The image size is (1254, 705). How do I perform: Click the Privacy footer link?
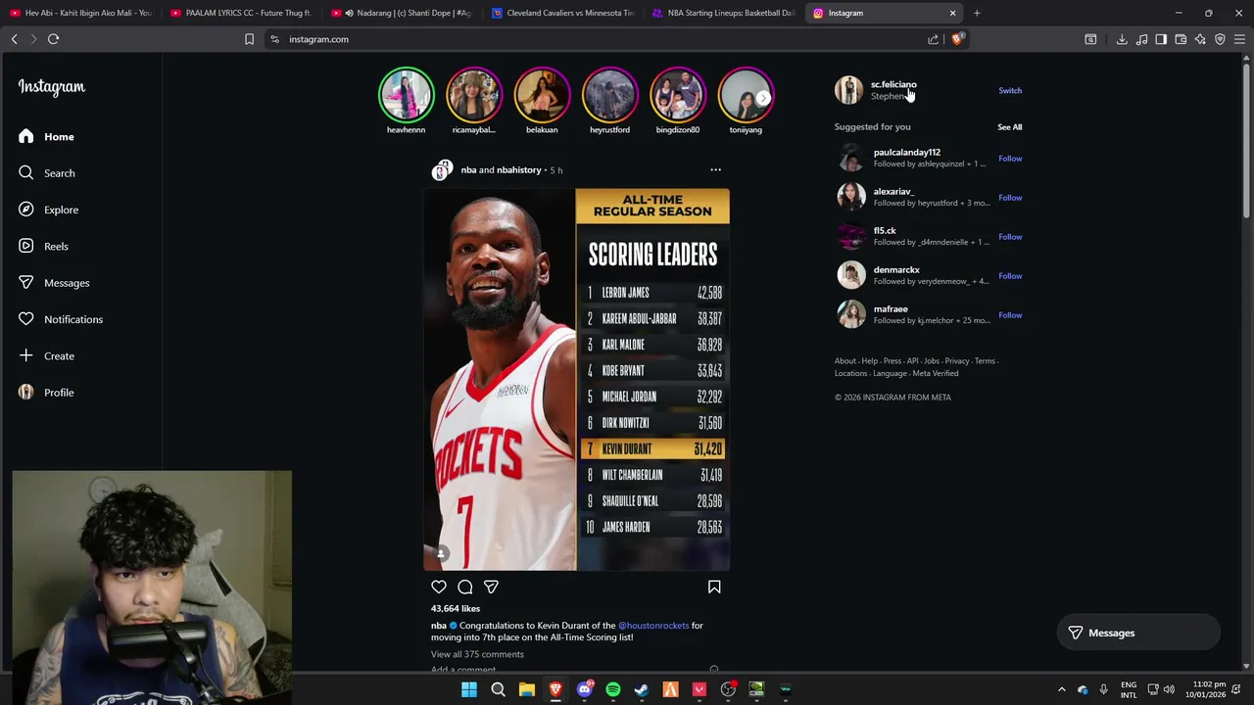[957, 361]
